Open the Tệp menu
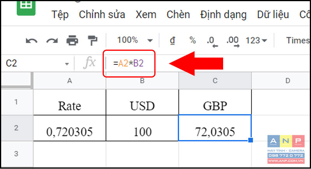 60,15
